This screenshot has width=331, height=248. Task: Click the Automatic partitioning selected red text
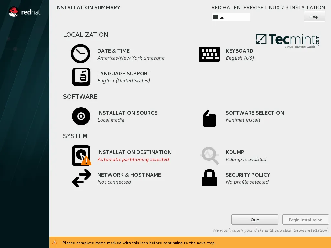click(x=134, y=159)
